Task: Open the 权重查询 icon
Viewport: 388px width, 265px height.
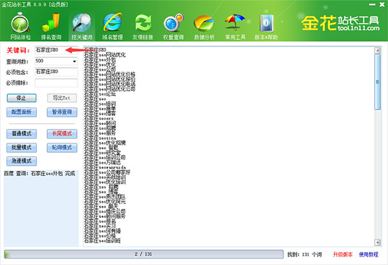Action: pyautogui.click(x=173, y=23)
